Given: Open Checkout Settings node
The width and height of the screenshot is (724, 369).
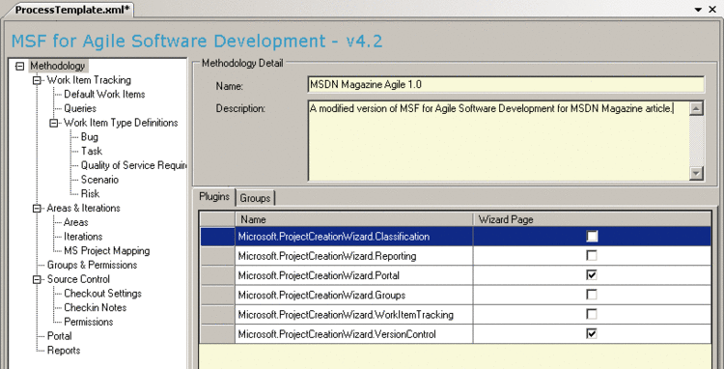Looking at the screenshot, I should [102, 294].
